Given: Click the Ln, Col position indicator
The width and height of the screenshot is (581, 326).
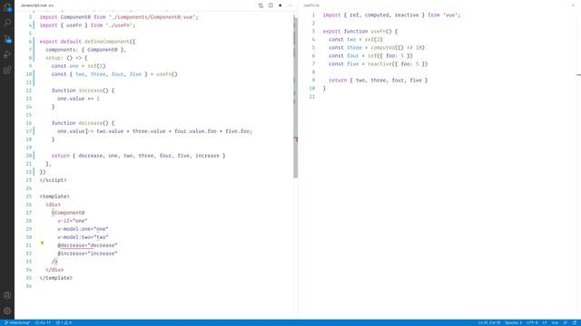Looking at the screenshot, I should [489, 322].
